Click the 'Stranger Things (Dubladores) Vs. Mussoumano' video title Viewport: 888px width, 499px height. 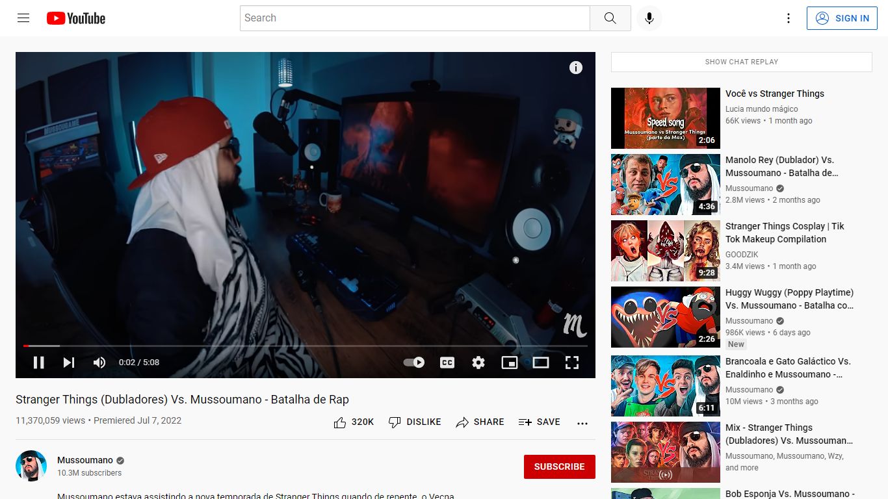pyautogui.click(x=183, y=400)
